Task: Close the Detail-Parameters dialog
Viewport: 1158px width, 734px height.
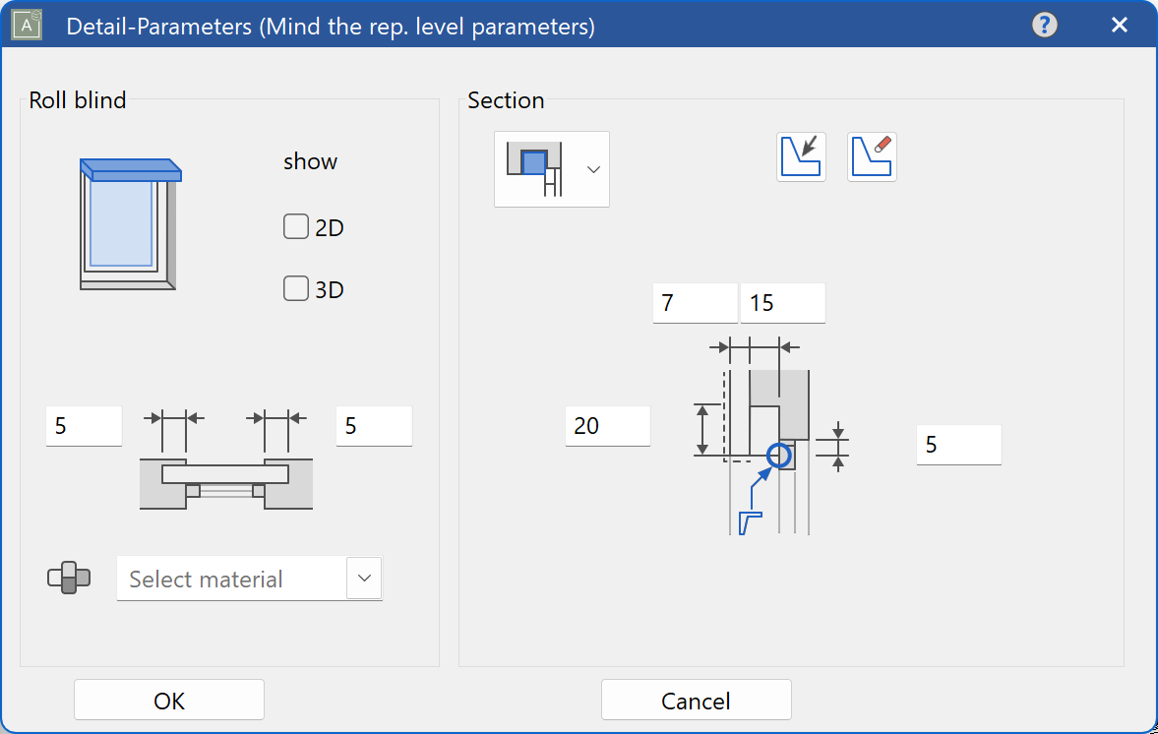Action: point(1119,26)
